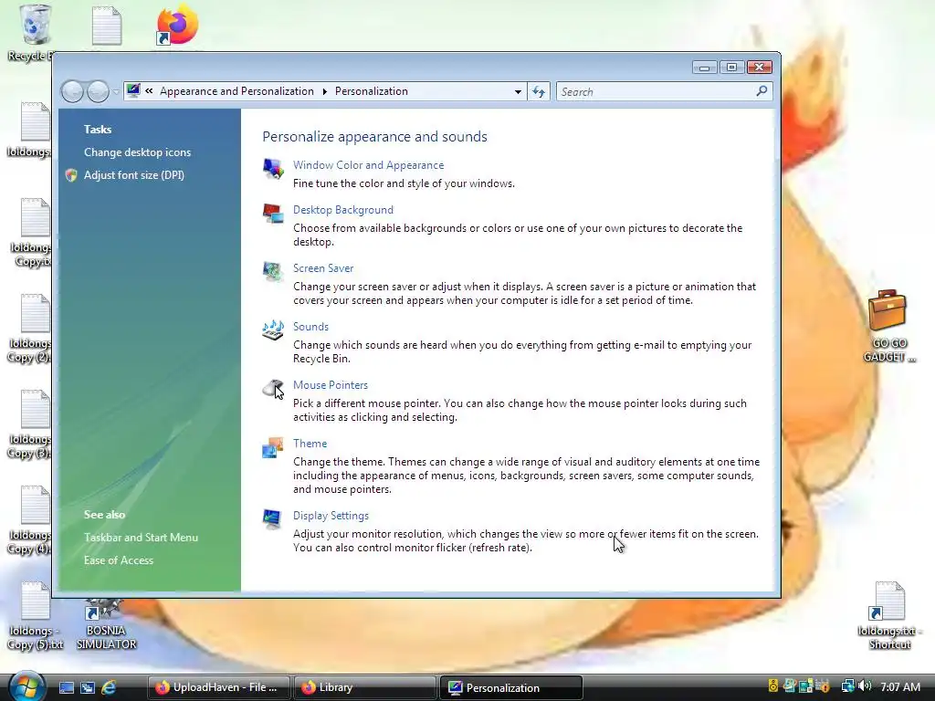The image size is (935, 701).
Task: Open Window Color and Appearance link
Action: (x=368, y=165)
